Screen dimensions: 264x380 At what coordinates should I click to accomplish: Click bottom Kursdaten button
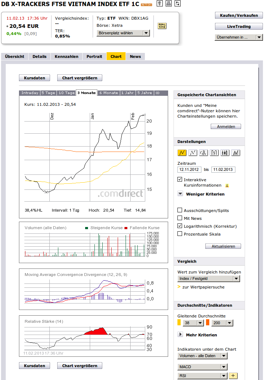[x=34, y=366]
